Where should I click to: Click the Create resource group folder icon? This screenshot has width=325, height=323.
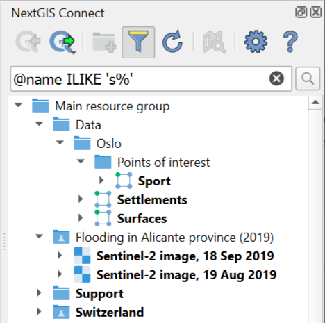pyautogui.click(x=104, y=42)
